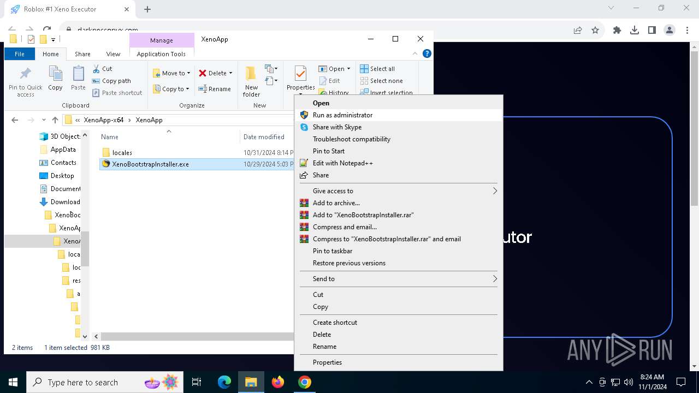Open the Move to dropdown
Screen dimensions: 699x393
coord(171,73)
